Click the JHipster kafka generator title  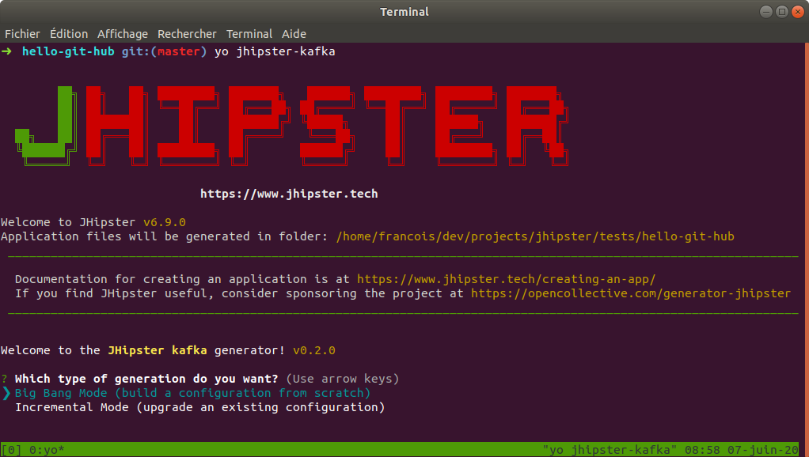pyautogui.click(x=158, y=350)
